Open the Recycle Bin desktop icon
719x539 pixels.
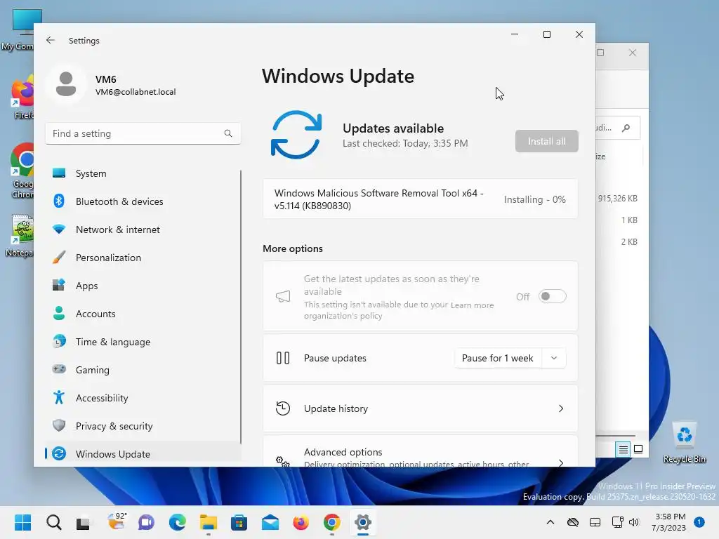[684, 442]
